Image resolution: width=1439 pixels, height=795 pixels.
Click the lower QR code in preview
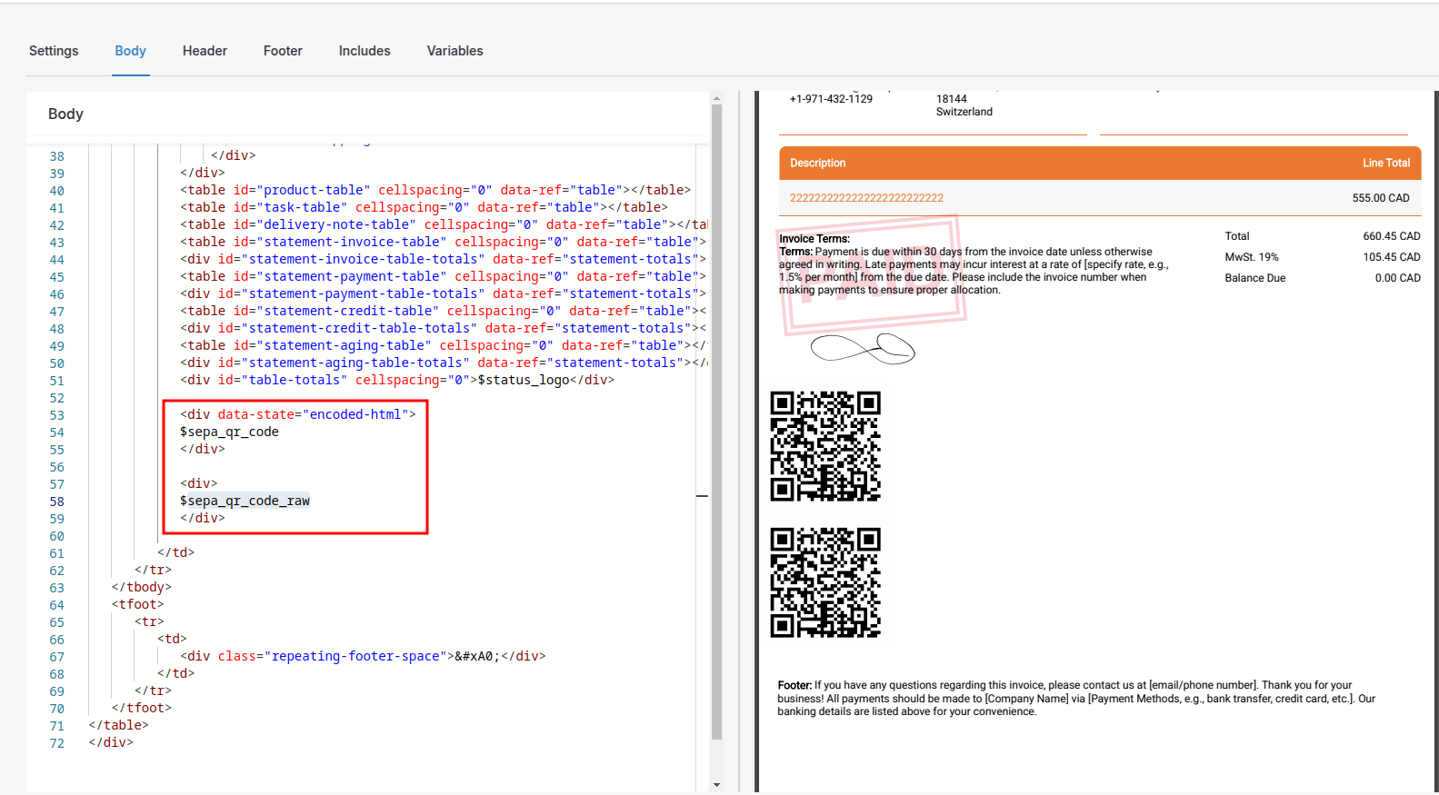[x=825, y=582]
